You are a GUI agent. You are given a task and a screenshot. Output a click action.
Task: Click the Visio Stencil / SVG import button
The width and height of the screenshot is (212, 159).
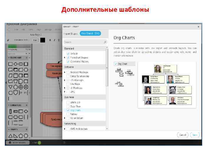click(x=90, y=33)
